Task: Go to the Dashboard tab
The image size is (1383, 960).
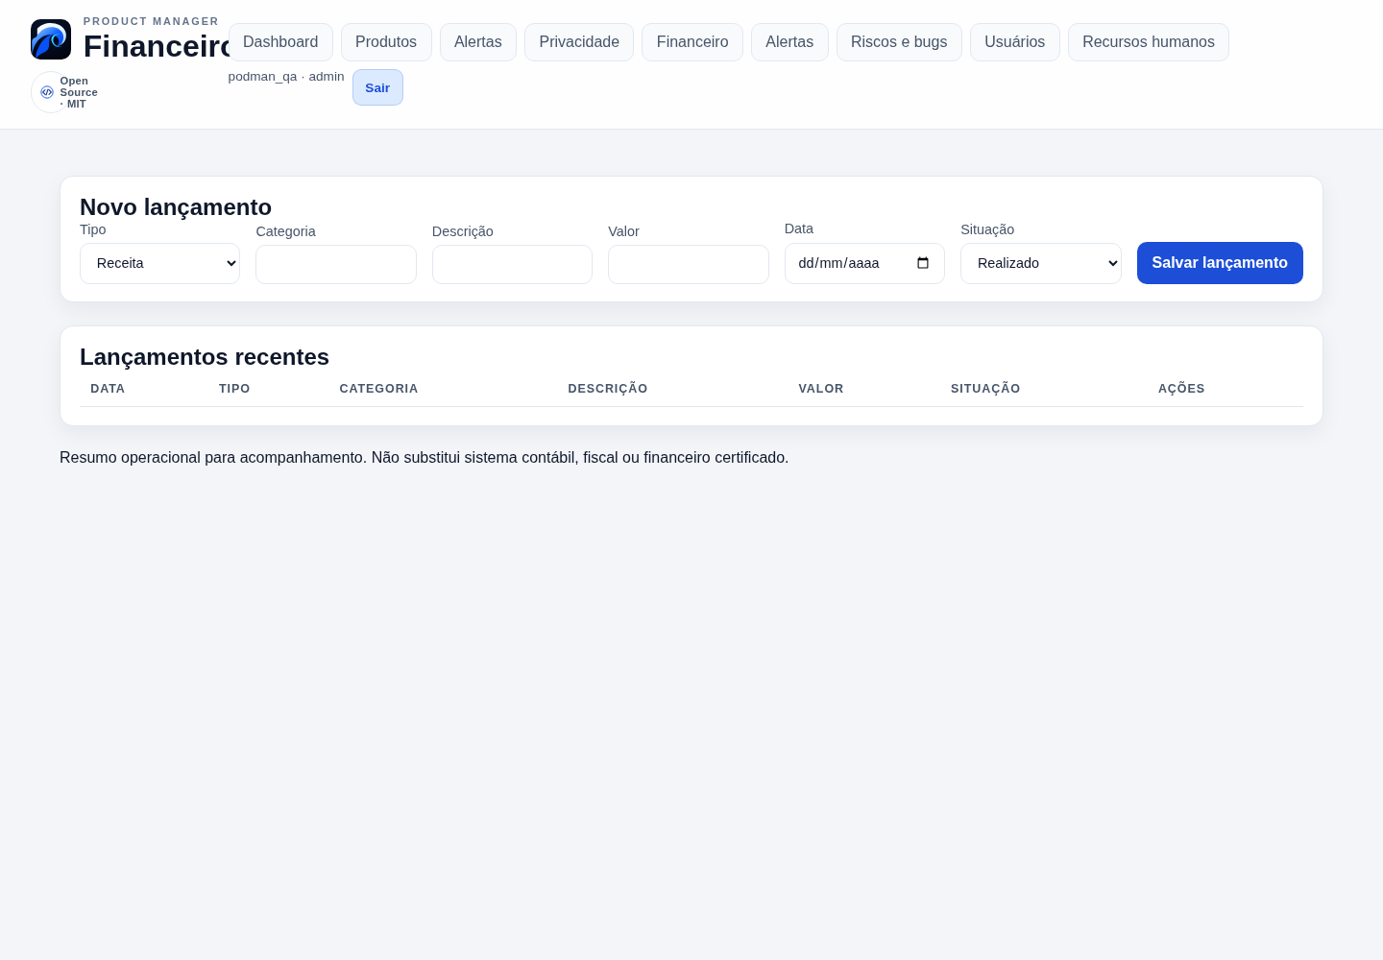Action: (280, 42)
